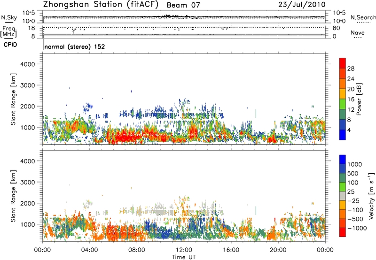Pick the gray segment of velocity colorbar

343,196
